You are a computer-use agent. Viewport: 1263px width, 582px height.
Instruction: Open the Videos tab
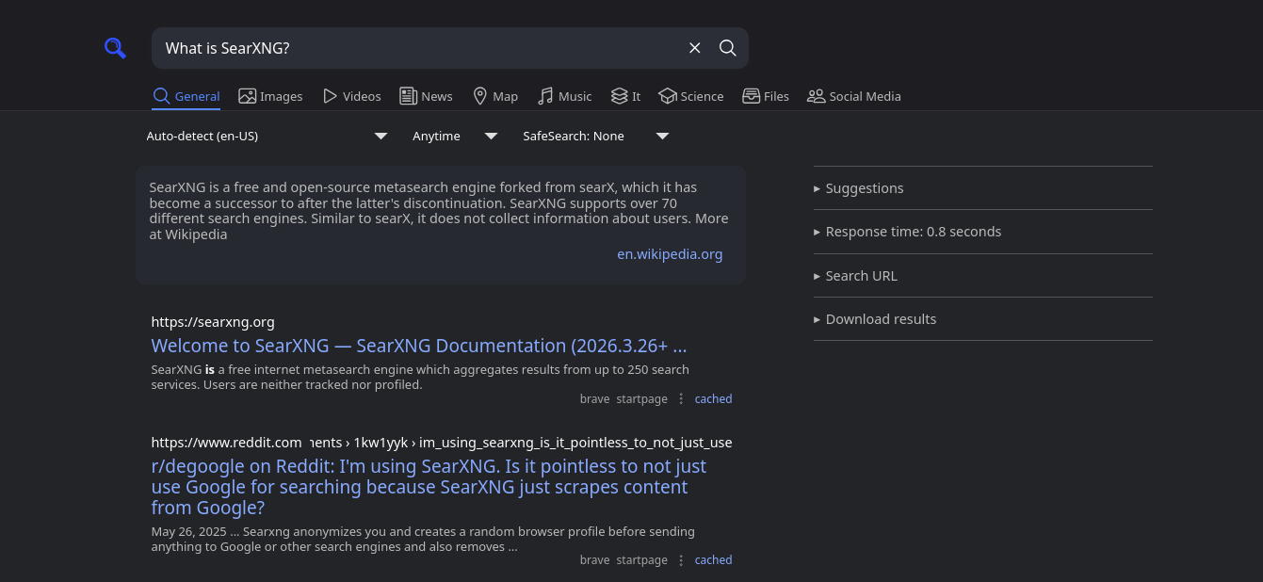point(351,96)
